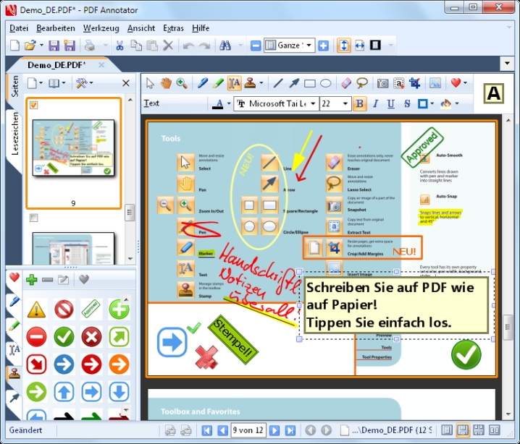Check the page 9 thumbnail checkbox
This screenshot has width=520, height=444.
point(33,106)
